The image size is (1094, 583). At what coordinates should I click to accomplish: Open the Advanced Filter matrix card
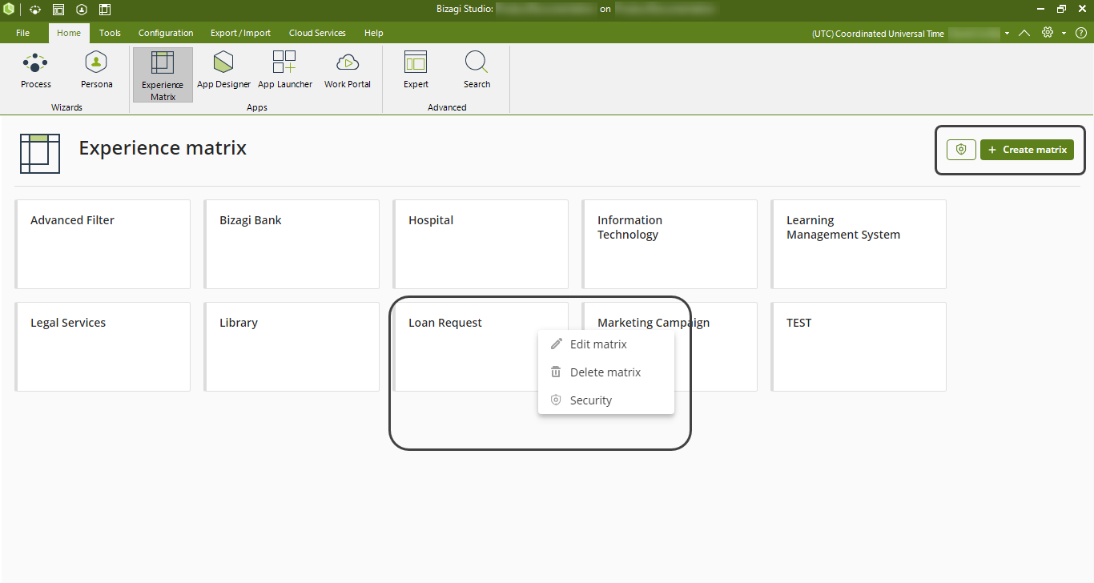point(103,244)
